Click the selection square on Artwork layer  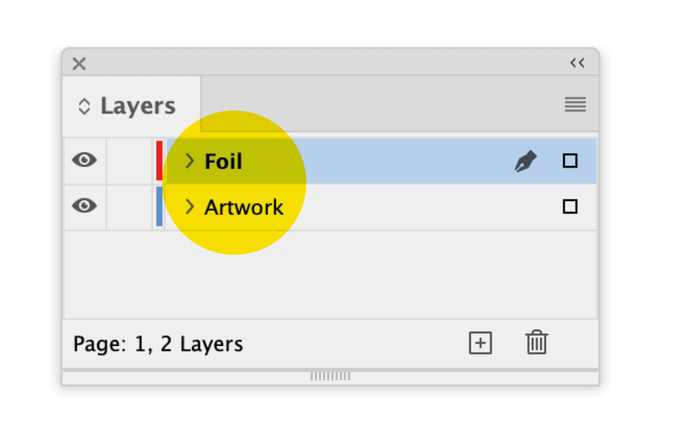(569, 206)
